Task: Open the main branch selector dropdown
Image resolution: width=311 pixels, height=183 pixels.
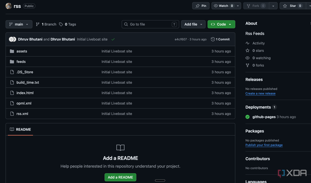Action: point(19,24)
